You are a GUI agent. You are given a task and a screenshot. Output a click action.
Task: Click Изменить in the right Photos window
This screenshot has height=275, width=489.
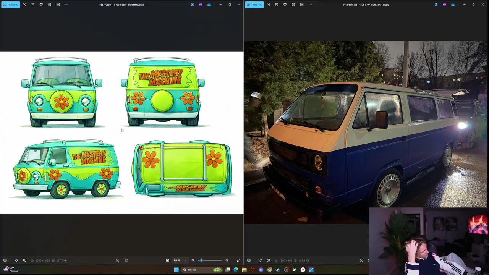pyautogui.click(x=254, y=5)
